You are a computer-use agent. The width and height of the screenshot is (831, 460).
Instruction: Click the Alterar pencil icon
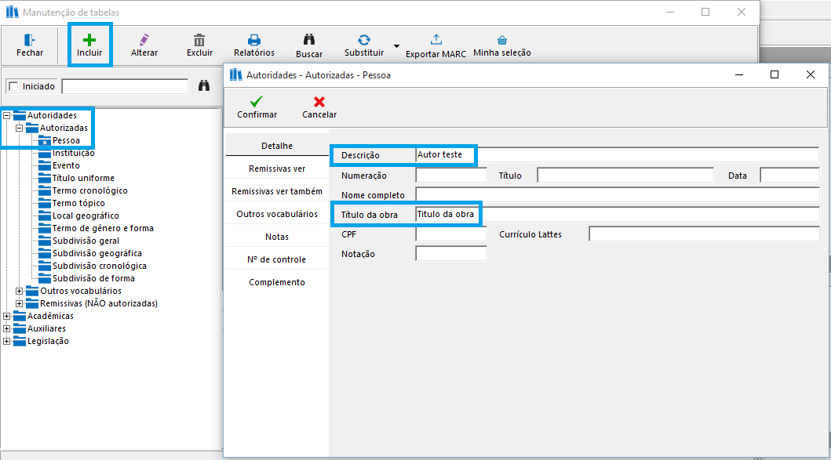tap(144, 40)
